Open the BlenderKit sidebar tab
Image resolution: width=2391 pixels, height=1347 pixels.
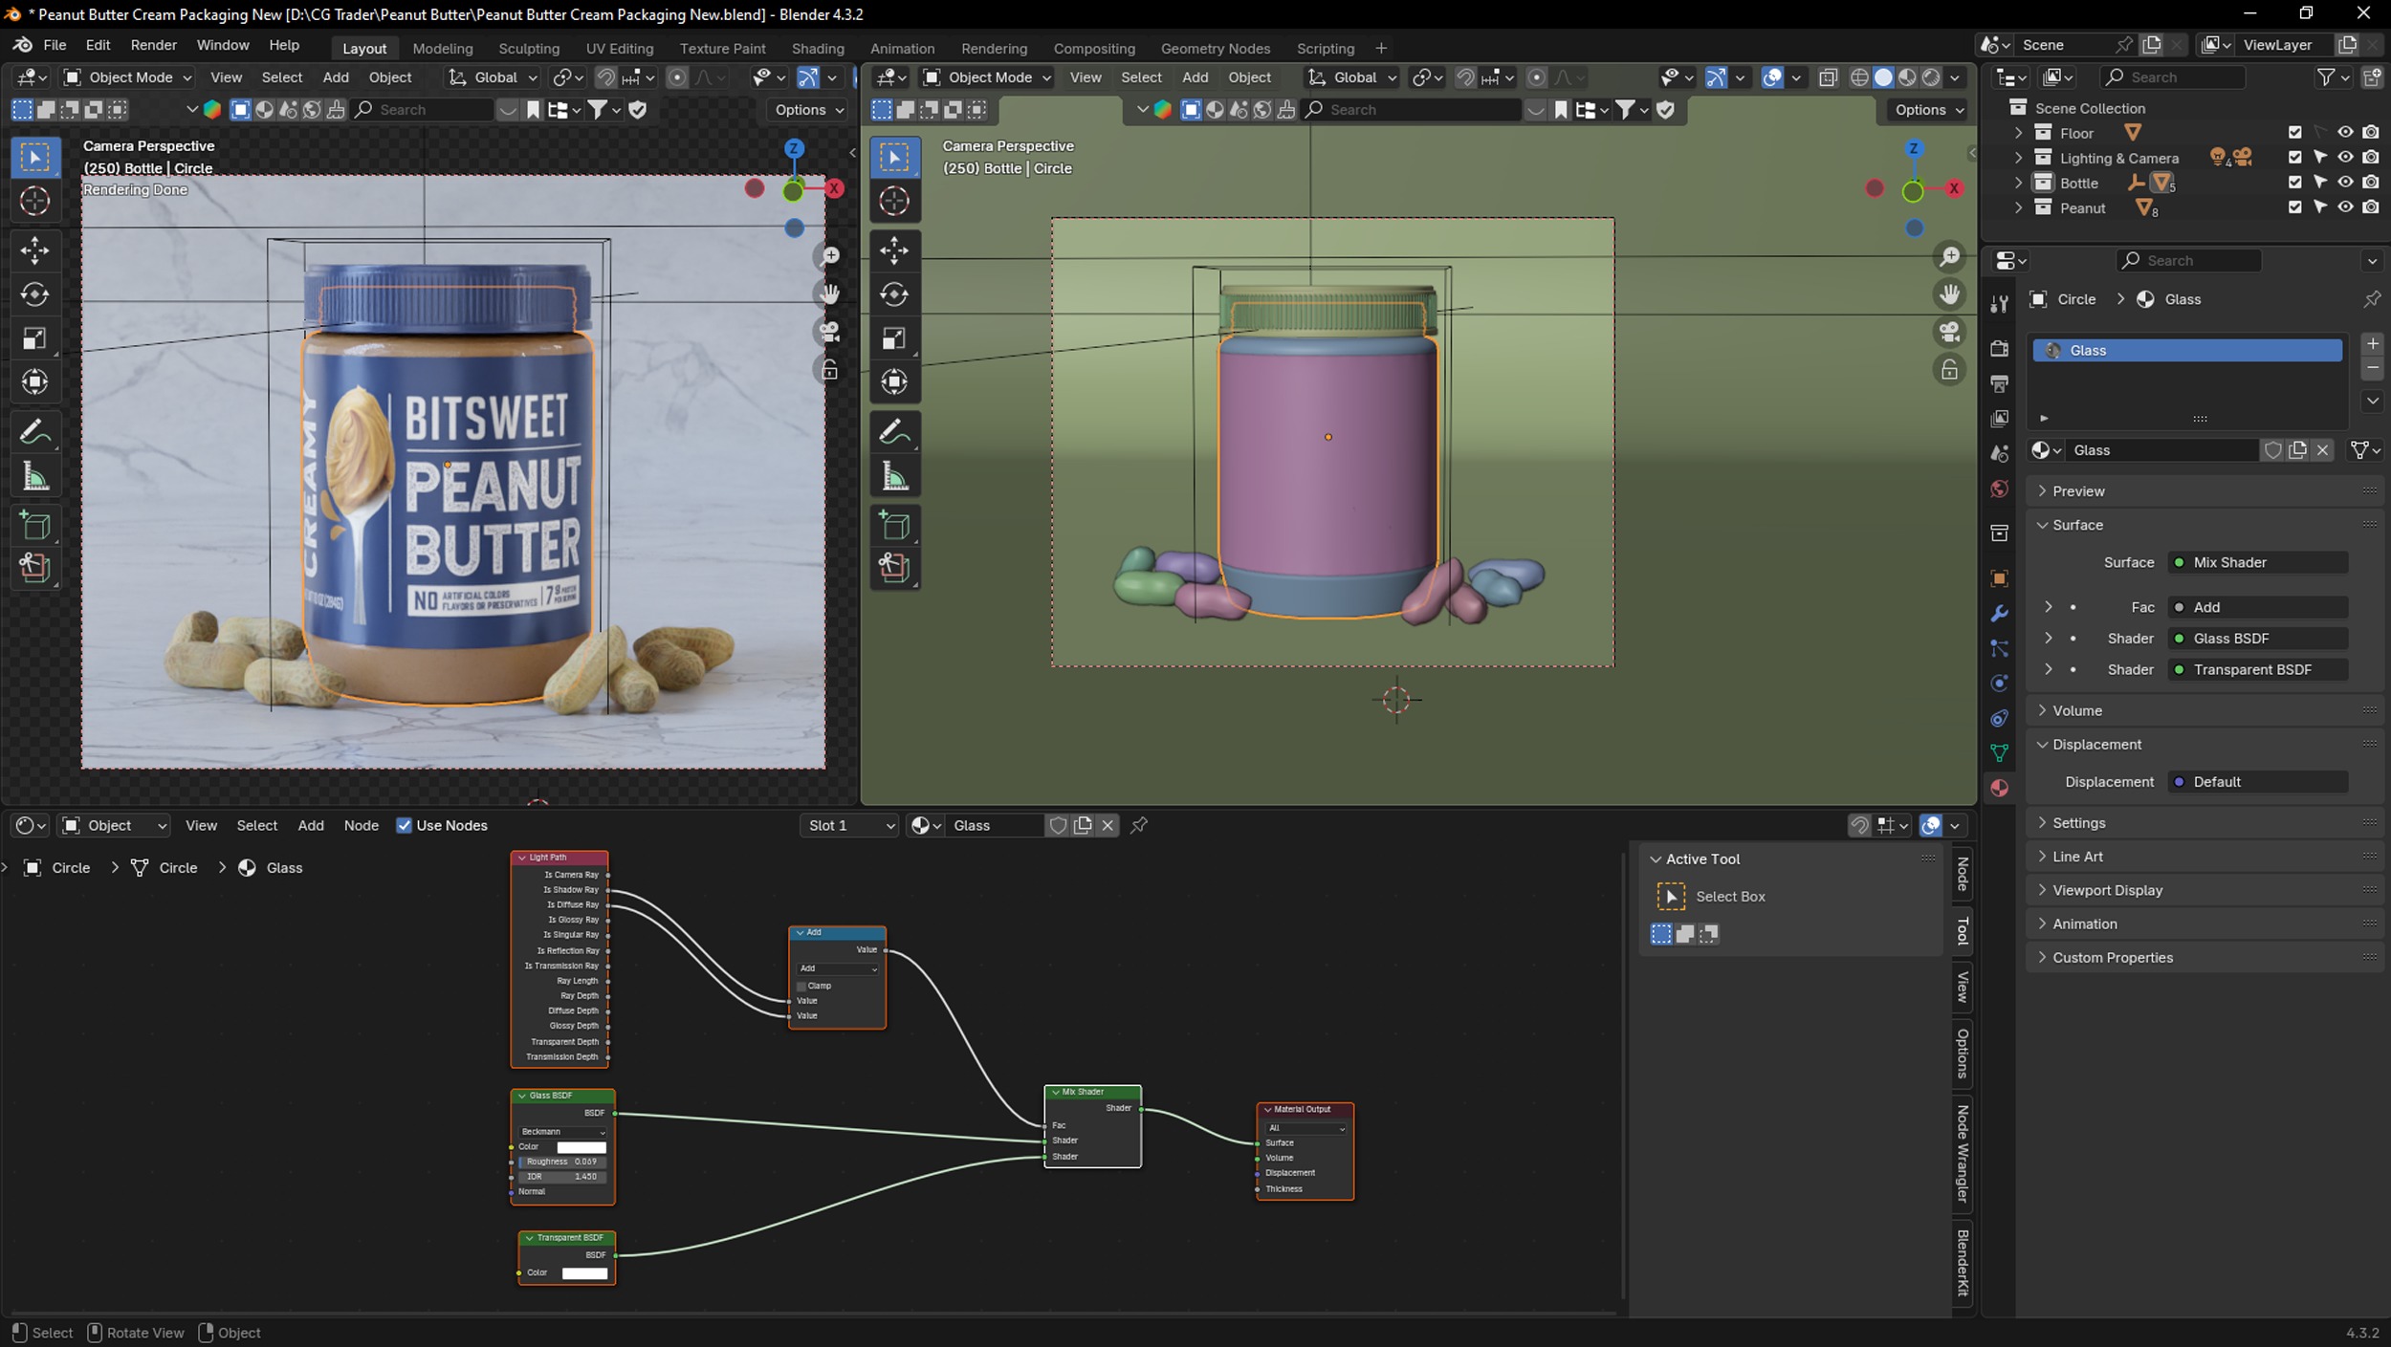[1962, 1263]
